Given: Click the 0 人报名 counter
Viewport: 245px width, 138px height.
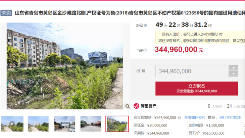Looking at the screenshot, I should [x=215, y=106].
